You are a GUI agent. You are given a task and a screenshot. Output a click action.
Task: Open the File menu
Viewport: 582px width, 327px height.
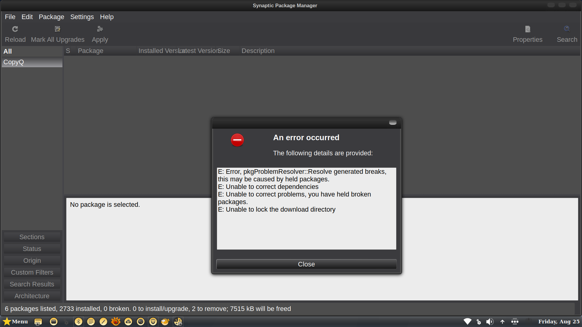coord(10,17)
